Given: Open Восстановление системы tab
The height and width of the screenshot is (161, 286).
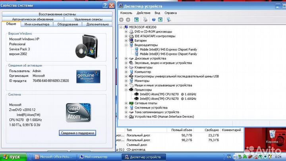Looking at the screenshot, I should (x=57, y=14).
